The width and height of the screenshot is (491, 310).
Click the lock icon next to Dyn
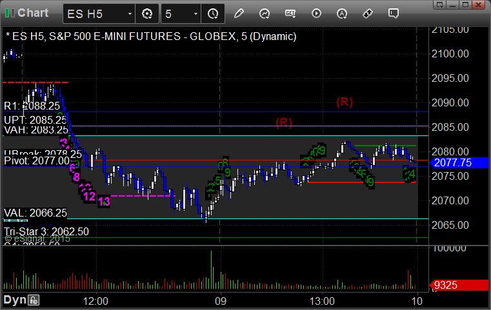[34, 300]
